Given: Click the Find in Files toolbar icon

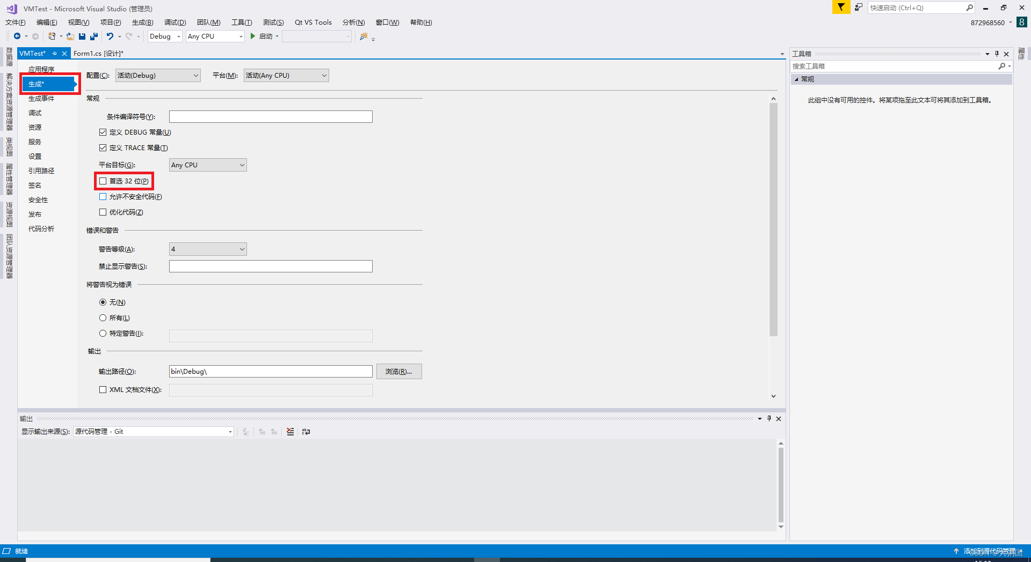Looking at the screenshot, I should tap(364, 36).
